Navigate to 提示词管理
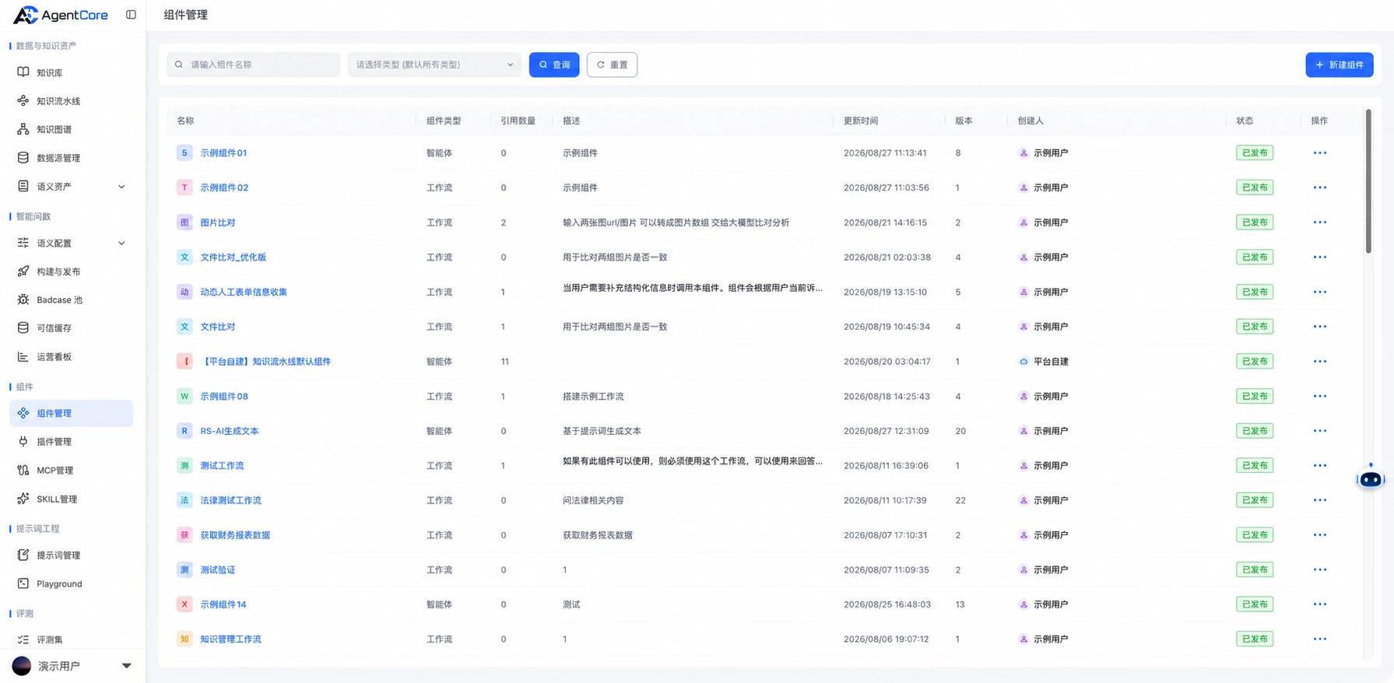 pyautogui.click(x=58, y=555)
